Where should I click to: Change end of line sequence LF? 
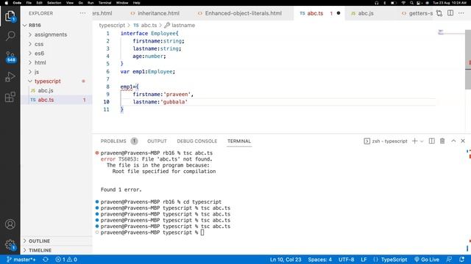tap(364, 260)
